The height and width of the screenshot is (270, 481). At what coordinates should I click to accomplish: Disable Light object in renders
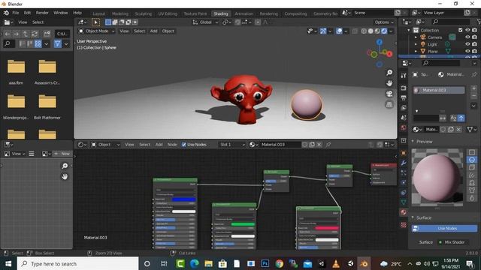coord(474,44)
